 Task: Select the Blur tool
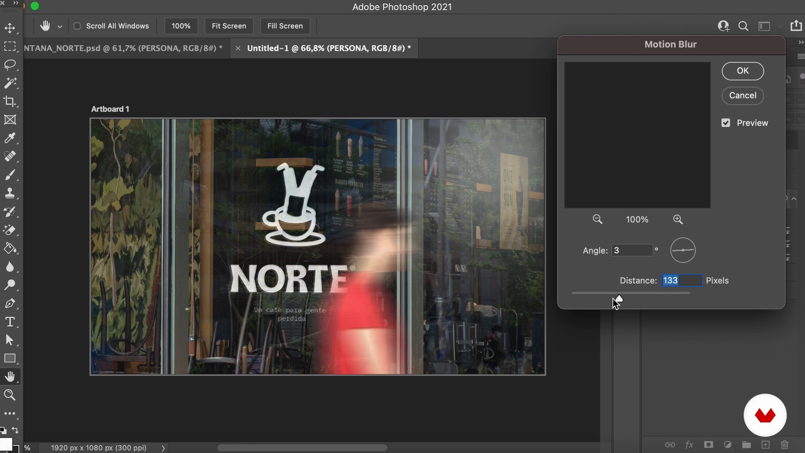pos(10,267)
